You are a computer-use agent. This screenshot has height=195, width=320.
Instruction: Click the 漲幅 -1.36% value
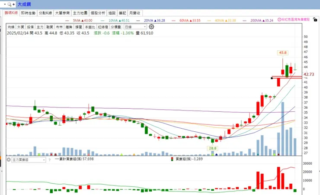pos(123,33)
